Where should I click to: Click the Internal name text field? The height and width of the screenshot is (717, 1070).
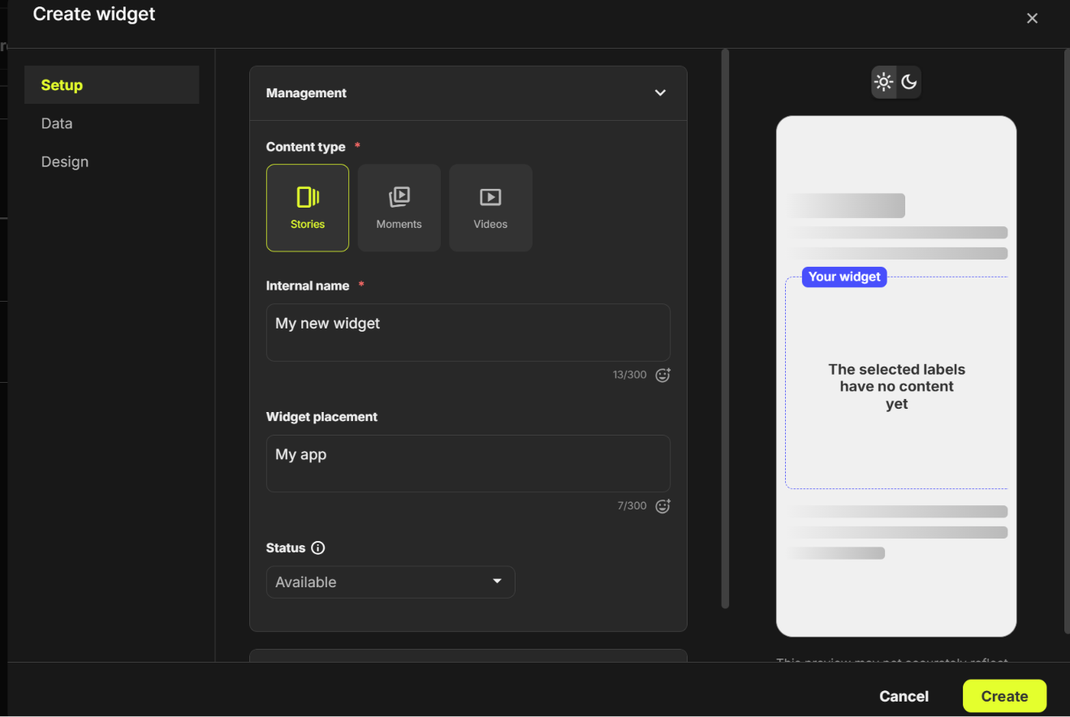click(x=468, y=333)
